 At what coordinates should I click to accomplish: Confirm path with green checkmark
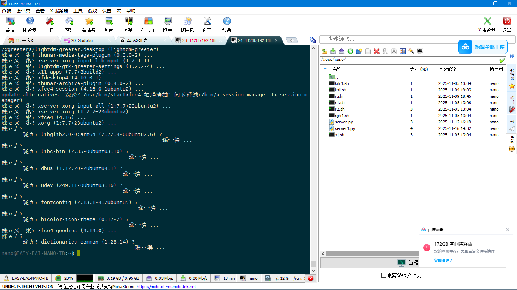click(502, 60)
